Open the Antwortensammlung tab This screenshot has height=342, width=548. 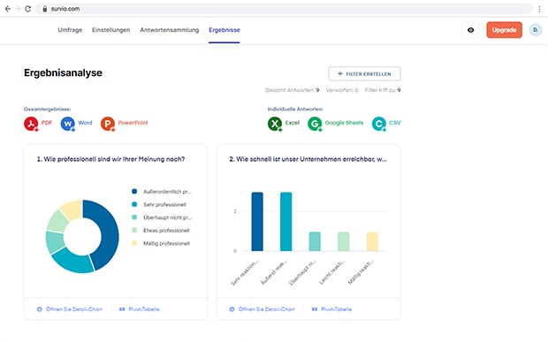pyautogui.click(x=170, y=30)
